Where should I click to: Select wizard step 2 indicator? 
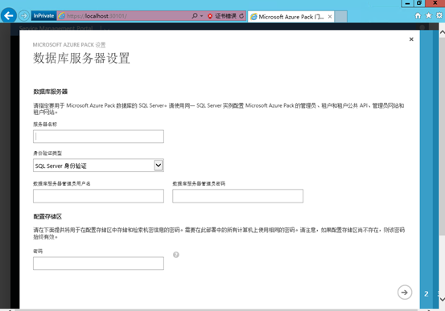click(426, 294)
